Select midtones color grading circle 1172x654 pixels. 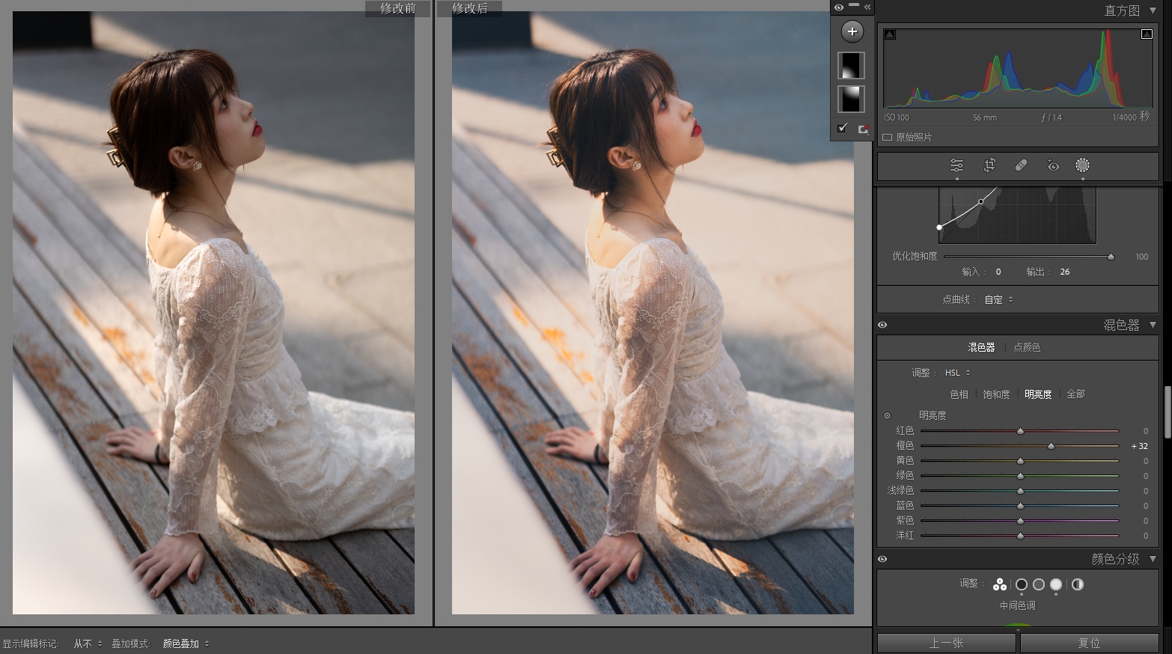pos(1039,584)
